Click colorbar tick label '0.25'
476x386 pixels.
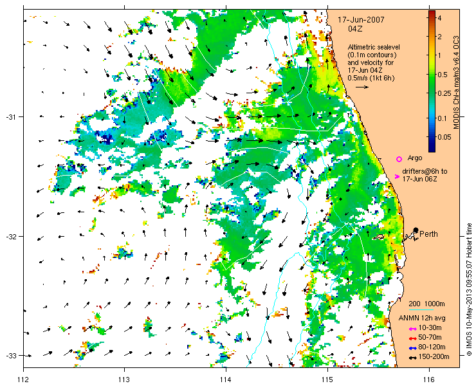444,93
